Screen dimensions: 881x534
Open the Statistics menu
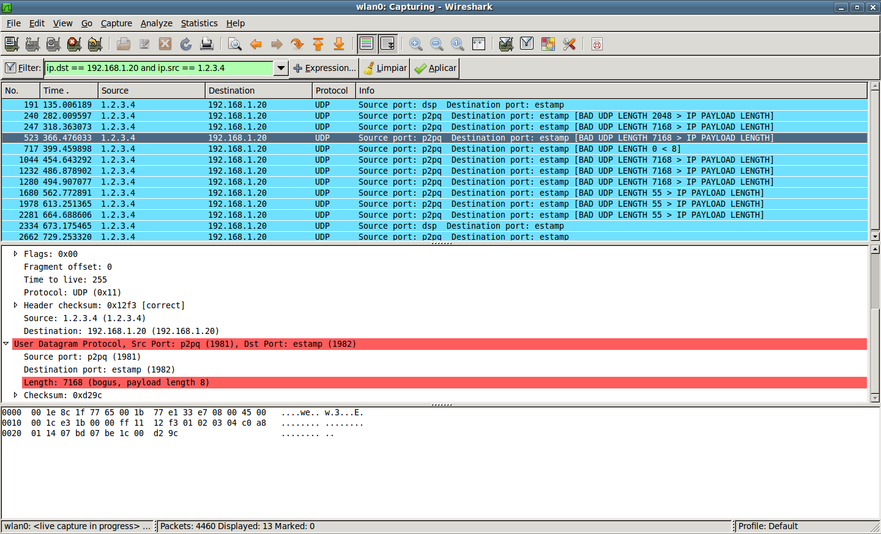click(x=199, y=23)
